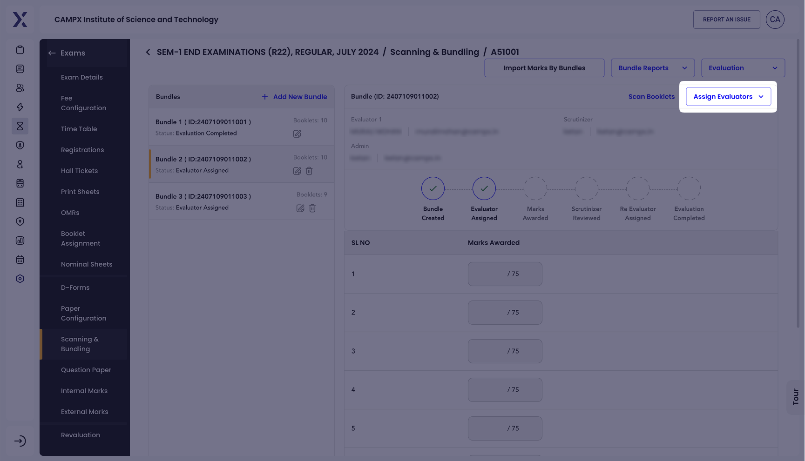Open Paper Configuration in the sidebar
805x461 pixels.
click(x=84, y=314)
